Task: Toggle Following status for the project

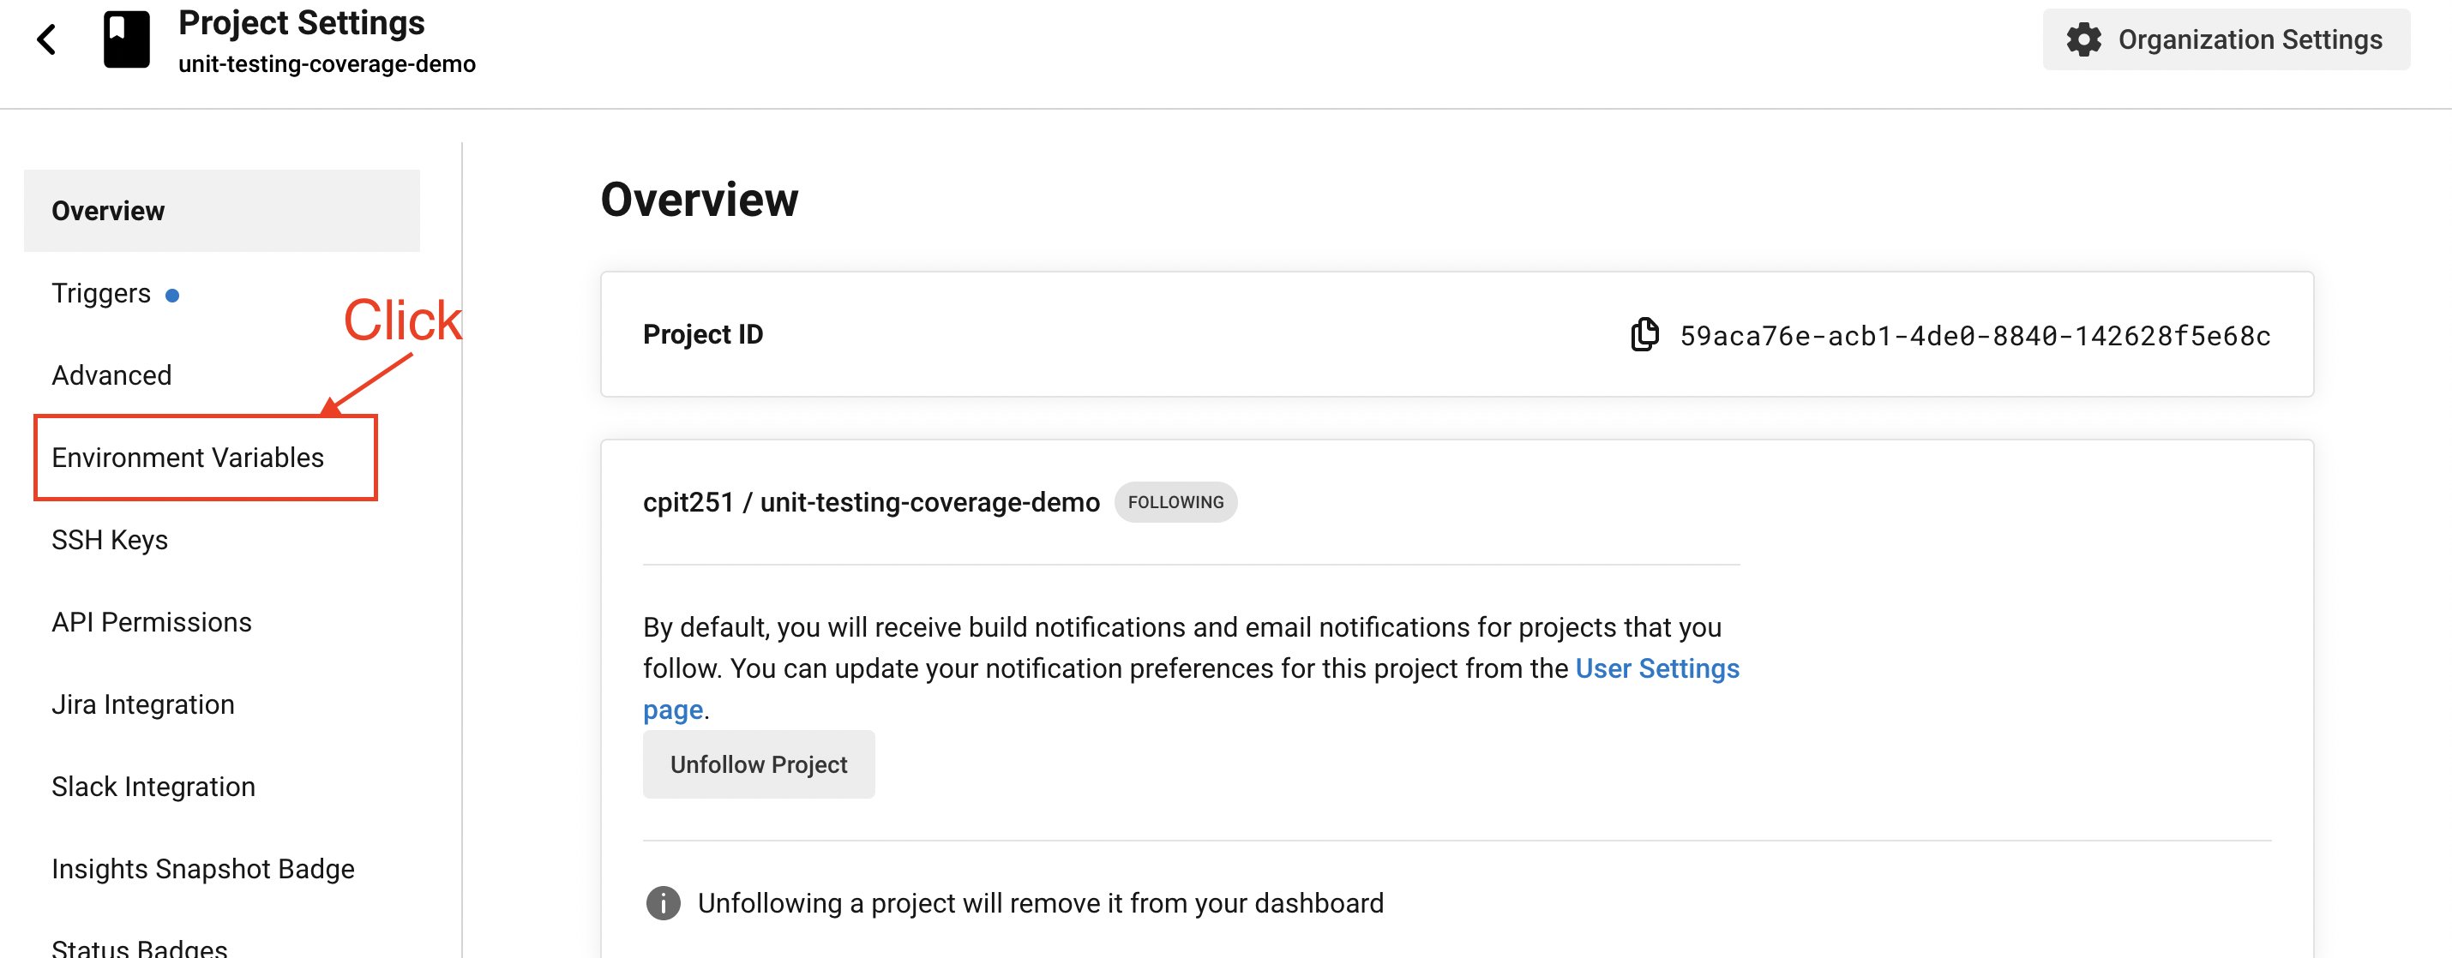Action: (759, 766)
